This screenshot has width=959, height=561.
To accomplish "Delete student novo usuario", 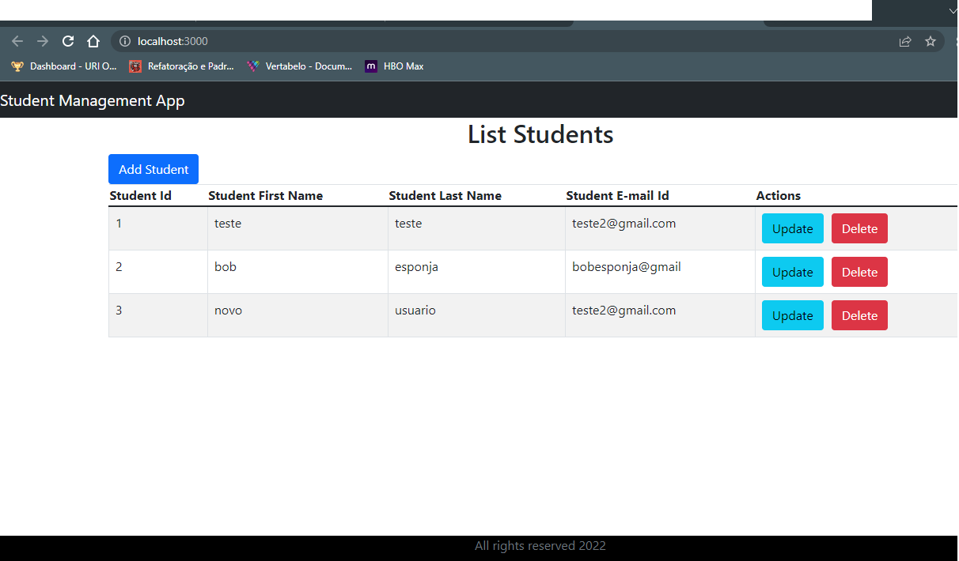I will tap(859, 315).
